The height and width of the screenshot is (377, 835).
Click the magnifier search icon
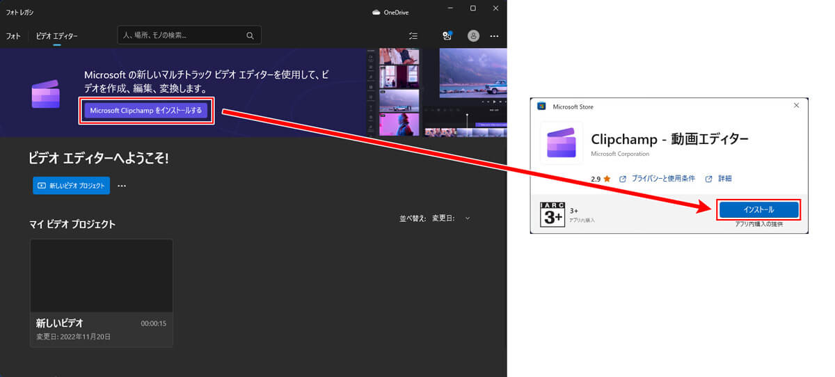point(250,35)
